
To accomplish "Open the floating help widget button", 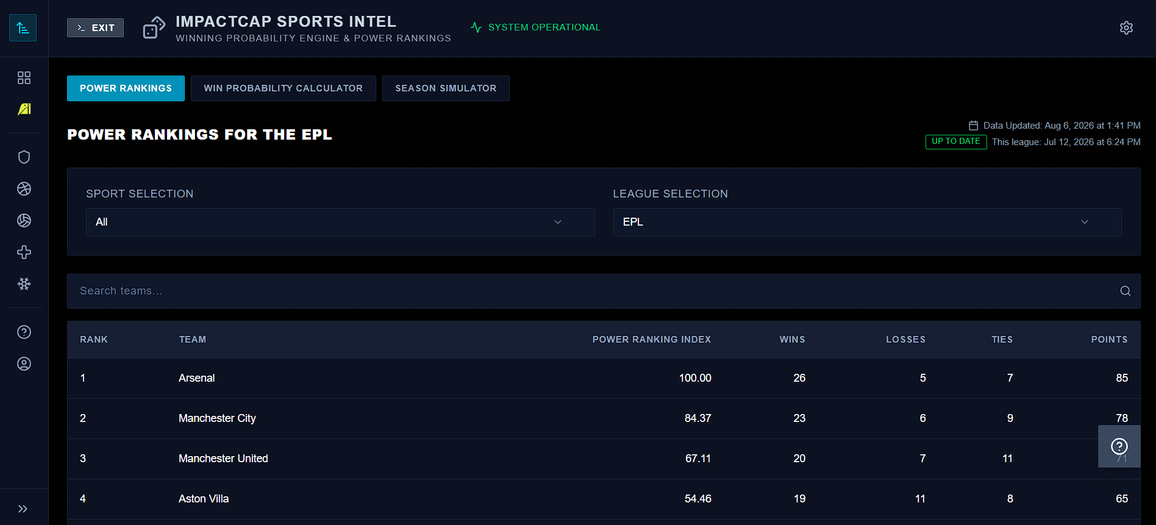I will (1119, 446).
